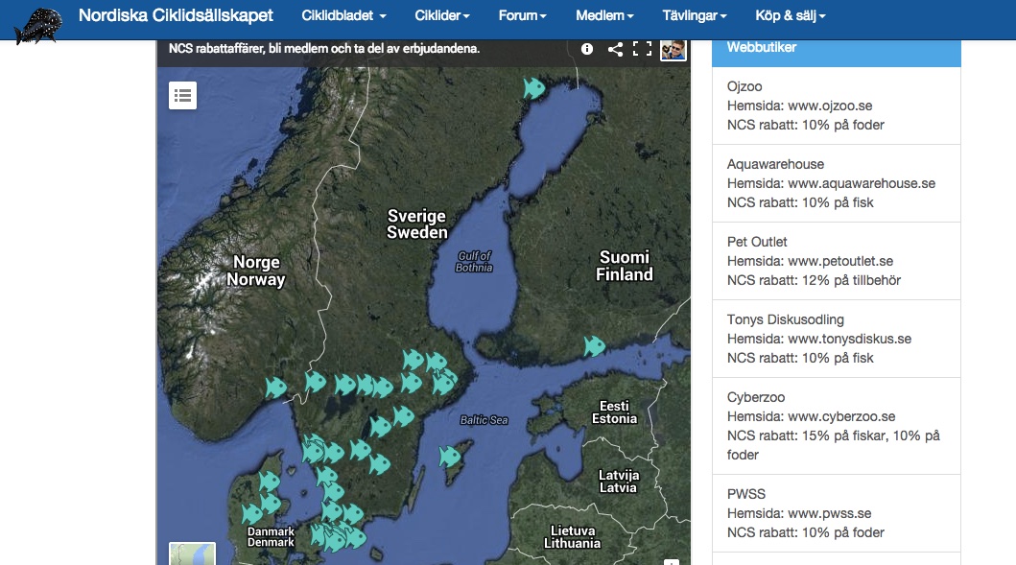Select the Tonys Diskusodling shop name
Viewport: 1016px width, 565px height.
click(x=786, y=319)
